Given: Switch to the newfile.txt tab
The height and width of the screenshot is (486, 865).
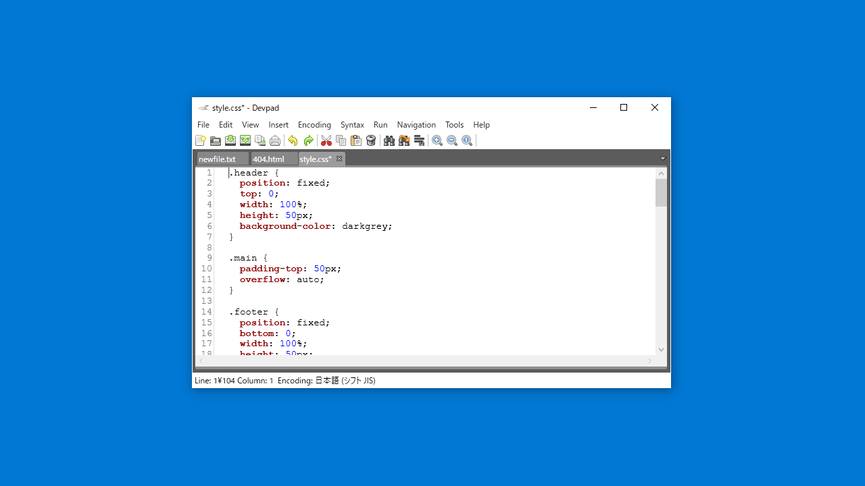Looking at the screenshot, I should (222, 159).
